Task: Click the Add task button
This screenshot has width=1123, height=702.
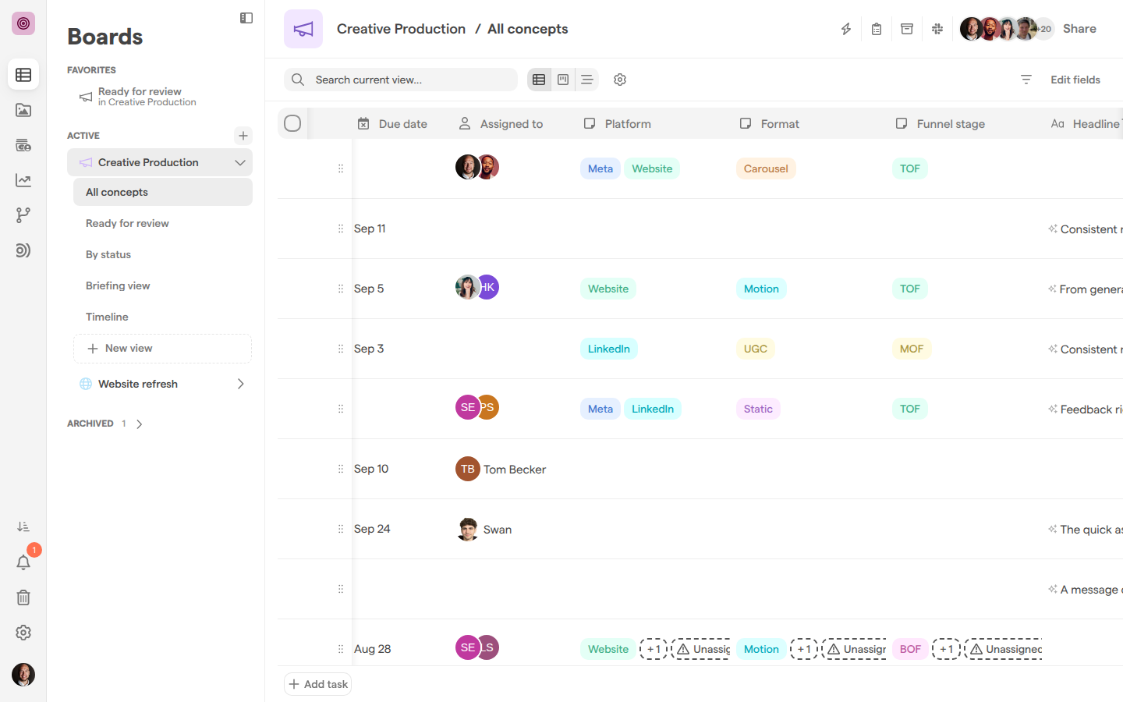Action: tap(318, 684)
